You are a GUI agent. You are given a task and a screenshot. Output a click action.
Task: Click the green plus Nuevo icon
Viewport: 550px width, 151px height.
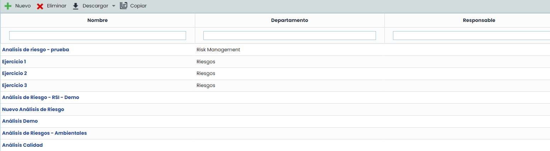pyautogui.click(x=8, y=6)
